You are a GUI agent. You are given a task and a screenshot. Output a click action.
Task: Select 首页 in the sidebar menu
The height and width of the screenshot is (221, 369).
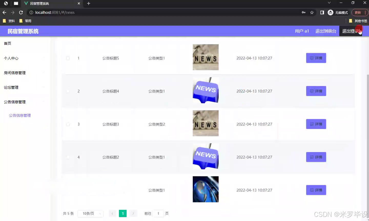(7, 43)
